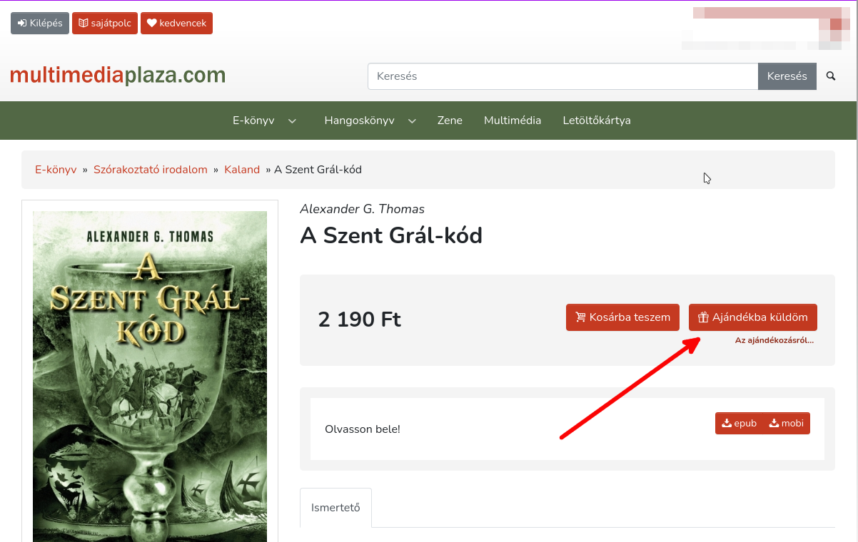This screenshot has height=542, width=858.
Task: Expand the E-könyv dropdown chevron
Action: pos(292,121)
